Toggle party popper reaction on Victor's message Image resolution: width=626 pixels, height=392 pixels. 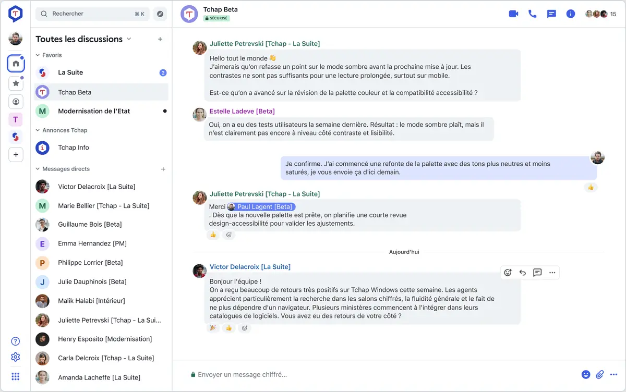pyautogui.click(x=213, y=328)
